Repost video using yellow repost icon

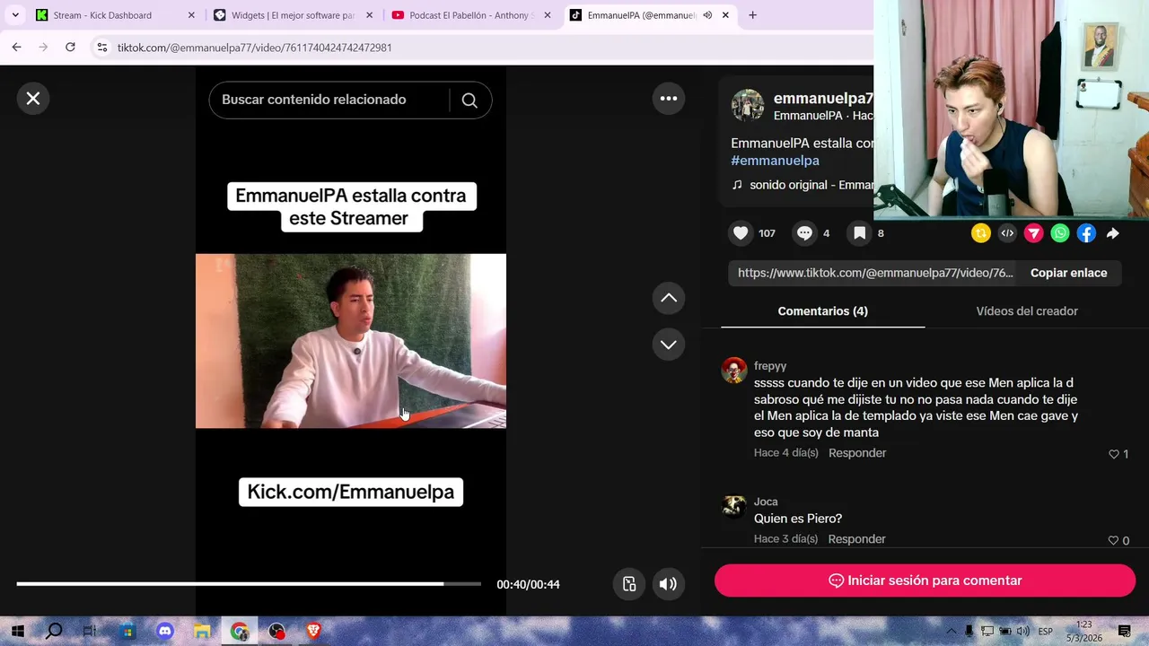pos(981,233)
